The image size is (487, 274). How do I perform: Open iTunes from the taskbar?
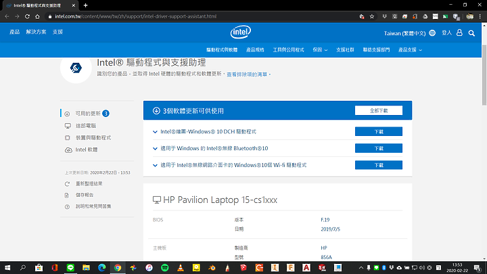point(149,267)
